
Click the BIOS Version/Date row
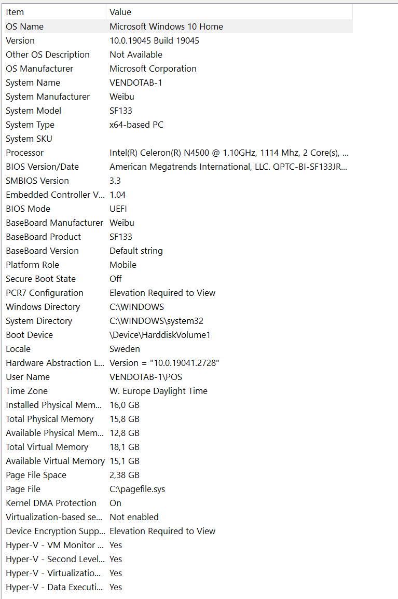[43, 167]
